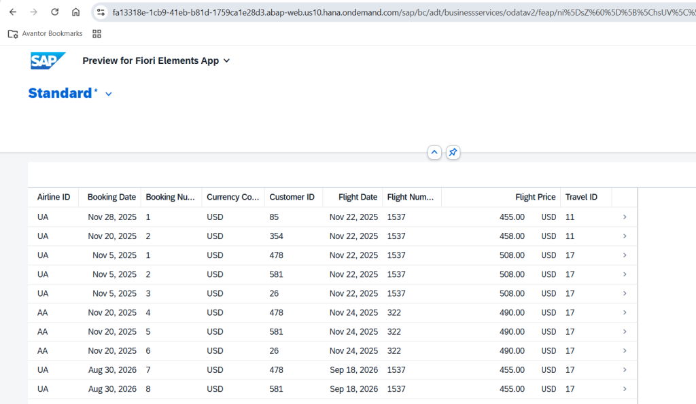Click the Currency Co... column header
Viewport: 696px width, 404px height.
click(233, 198)
